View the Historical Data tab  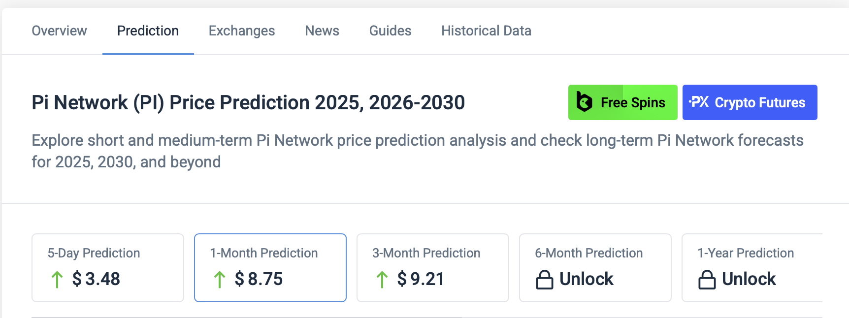(486, 31)
